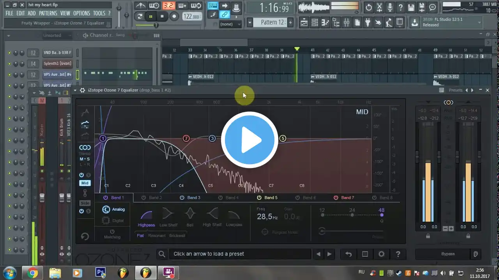Open the Unsorted channel filter dropdown
Image resolution: width=499 pixels, height=280 pixels.
pos(57,35)
